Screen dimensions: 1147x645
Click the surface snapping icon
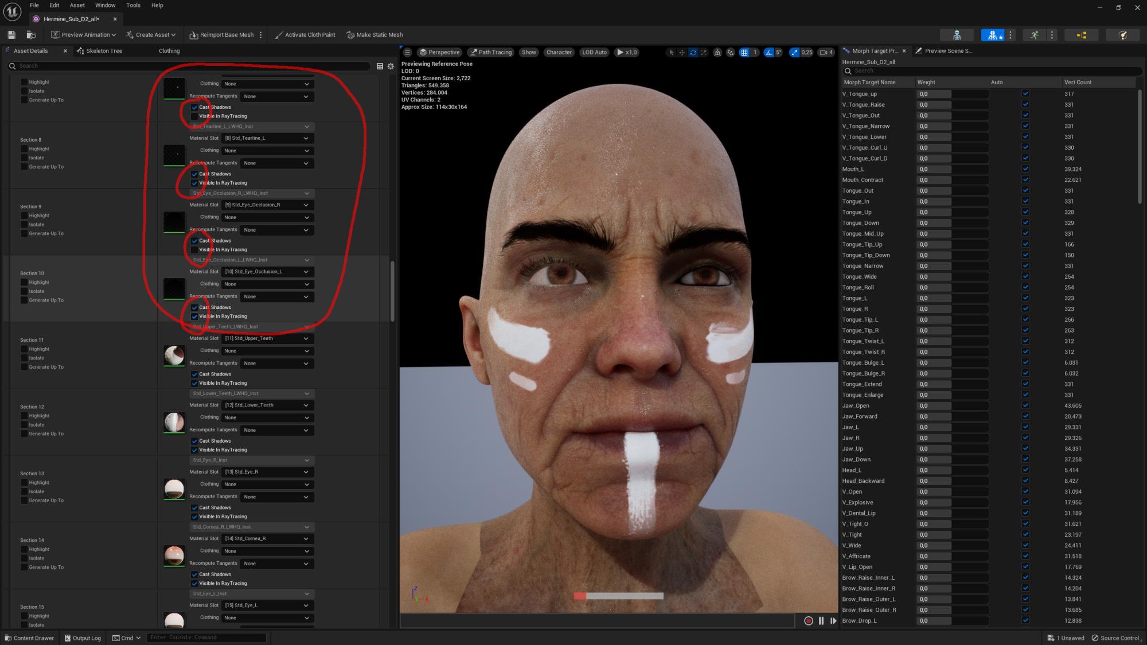(x=730, y=52)
